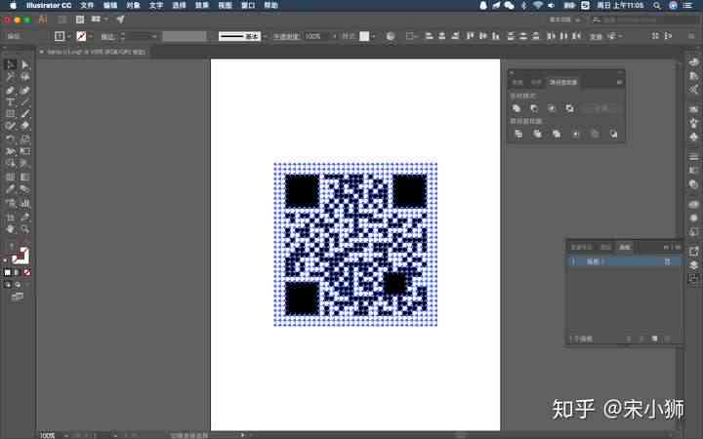Click the 描边 link in control bar
The image size is (703, 439).
(x=107, y=37)
